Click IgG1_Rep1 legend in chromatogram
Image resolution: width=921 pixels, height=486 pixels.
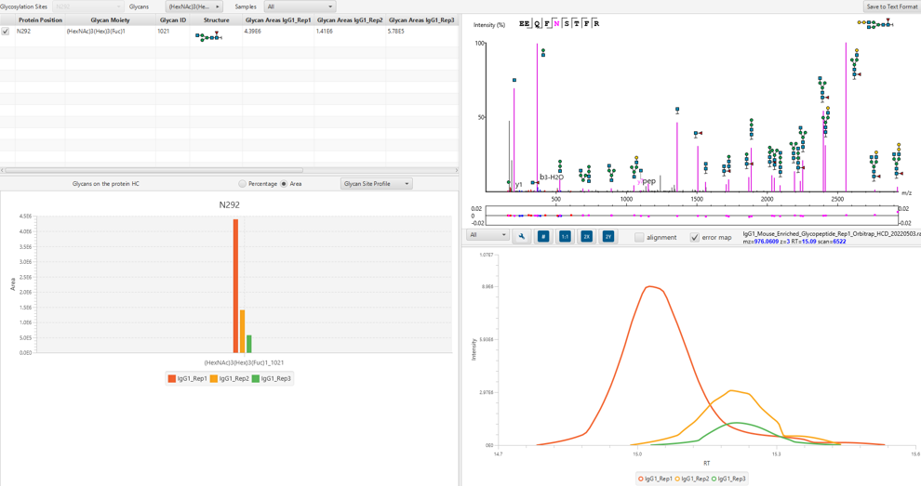655,479
